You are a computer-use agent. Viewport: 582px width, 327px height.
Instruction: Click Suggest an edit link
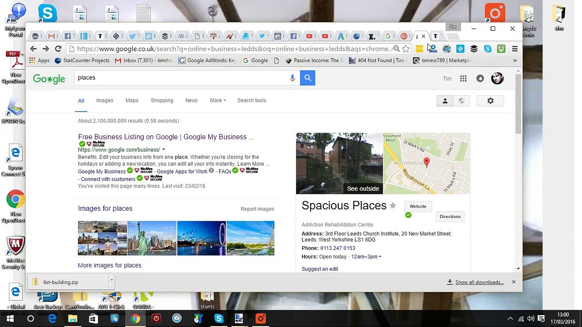click(x=320, y=269)
